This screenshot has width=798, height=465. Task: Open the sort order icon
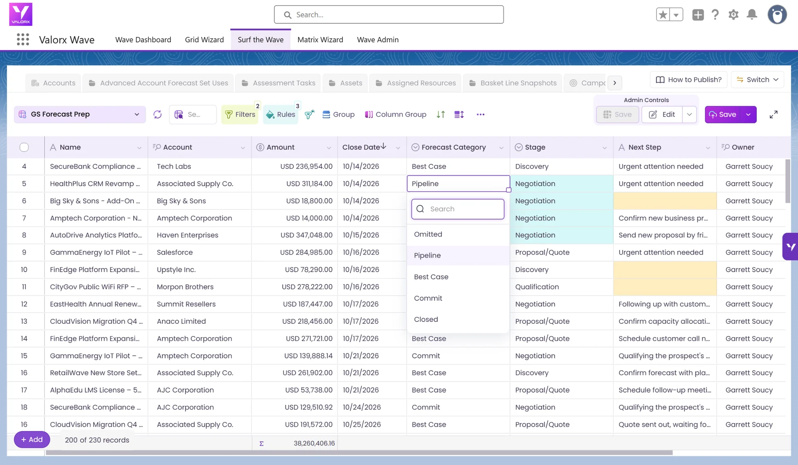(x=441, y=114)
